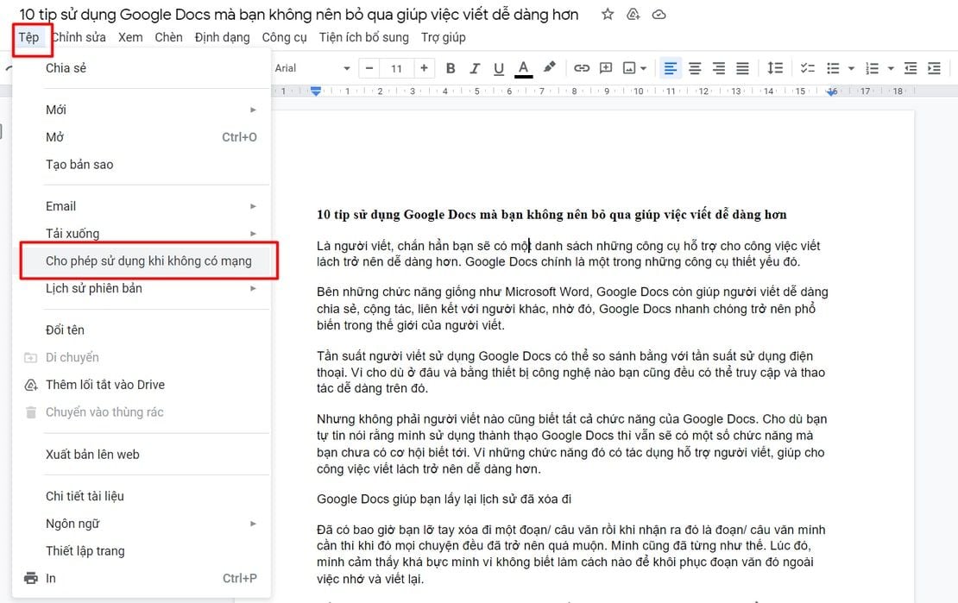Click the right indent marker on the ruler
Viewport: 958px width, 603px height.
(832, 91)
